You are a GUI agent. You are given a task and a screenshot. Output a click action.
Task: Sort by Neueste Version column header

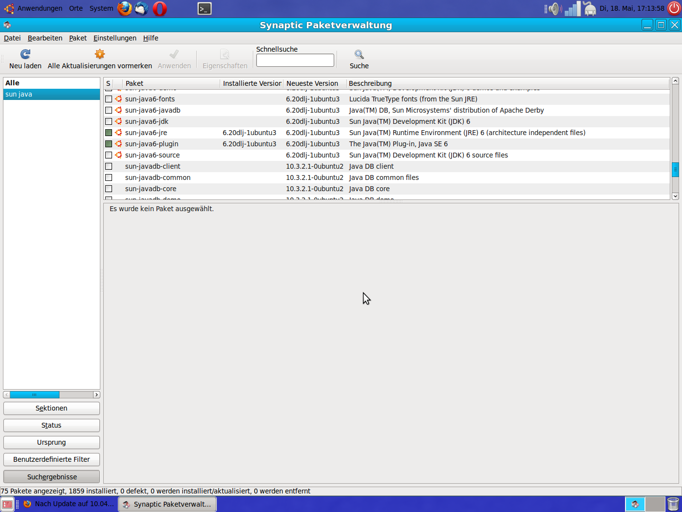pyautogui.click(x=315, y=83)
